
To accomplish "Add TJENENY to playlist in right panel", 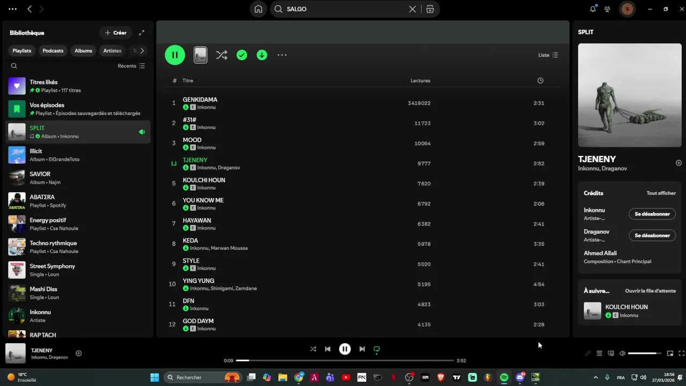I will [678, 163].
